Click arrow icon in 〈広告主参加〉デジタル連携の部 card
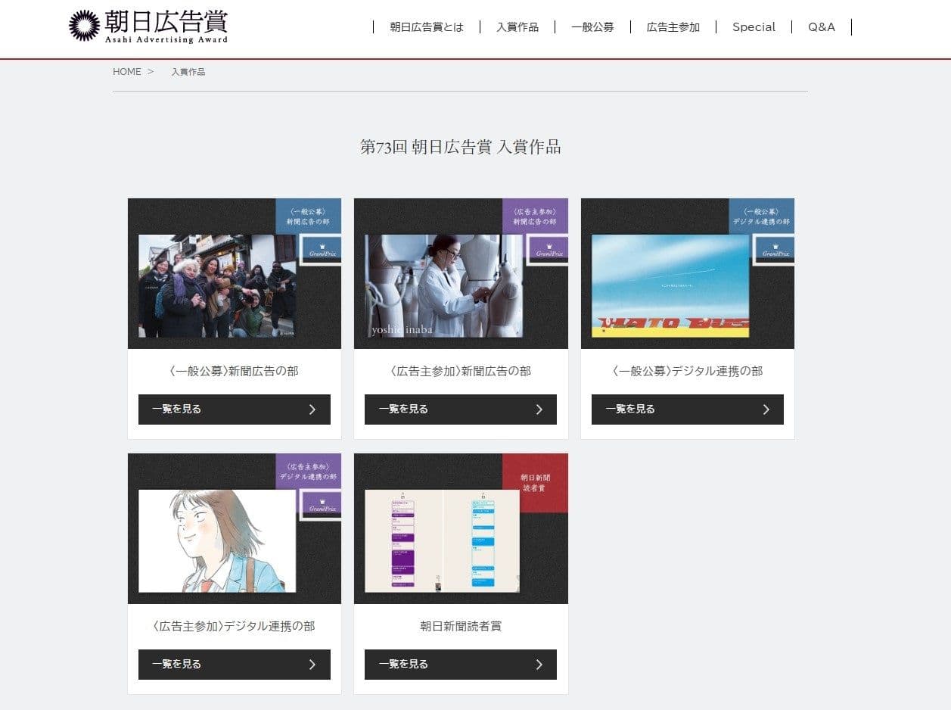Image resolution: width=951 pixels, height=710 pixels. (x=312, y=665)
